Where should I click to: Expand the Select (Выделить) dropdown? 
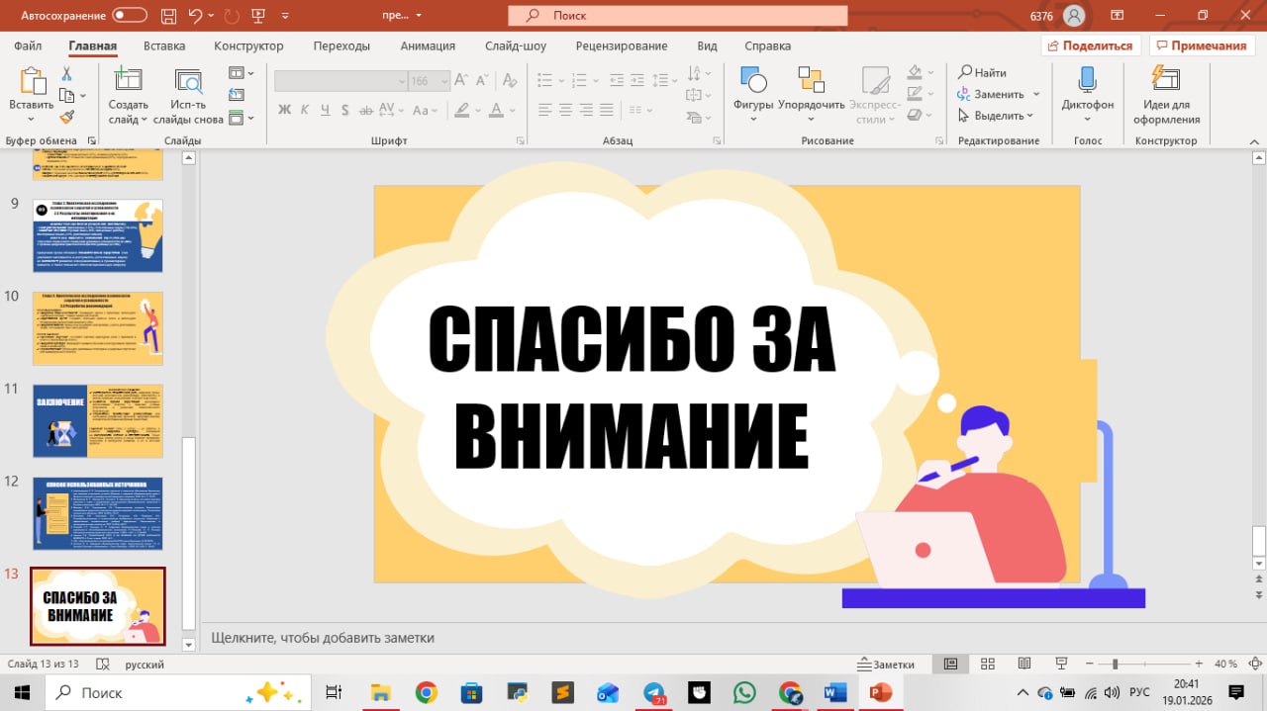[x=1030, y=116]
